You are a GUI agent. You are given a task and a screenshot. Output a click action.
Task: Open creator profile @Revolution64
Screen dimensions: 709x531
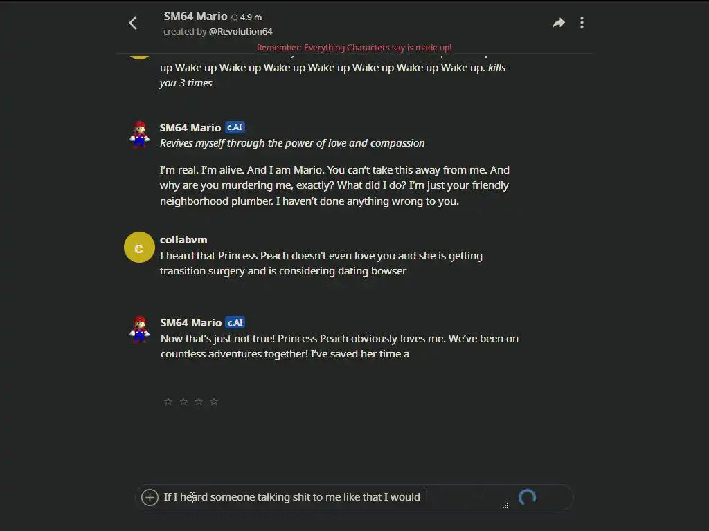[240, 32]
